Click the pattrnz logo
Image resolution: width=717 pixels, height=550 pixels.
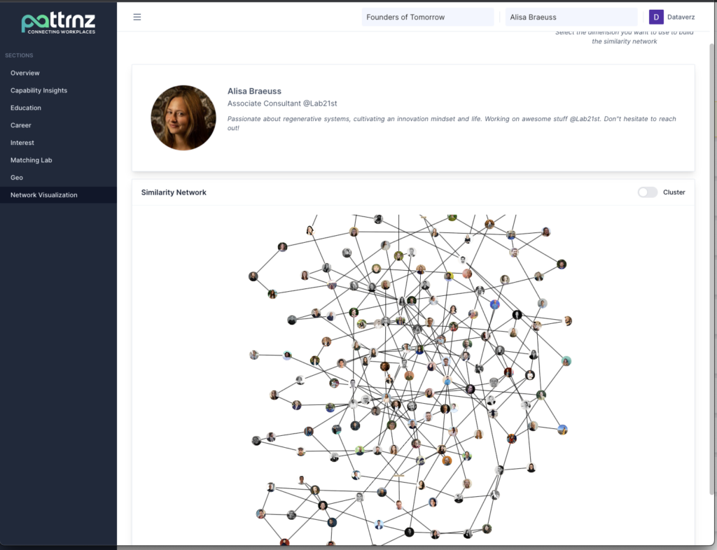click(59, 23)
